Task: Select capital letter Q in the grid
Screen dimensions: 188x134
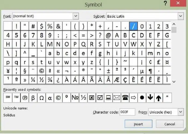Action: click(x=84, y=44)
